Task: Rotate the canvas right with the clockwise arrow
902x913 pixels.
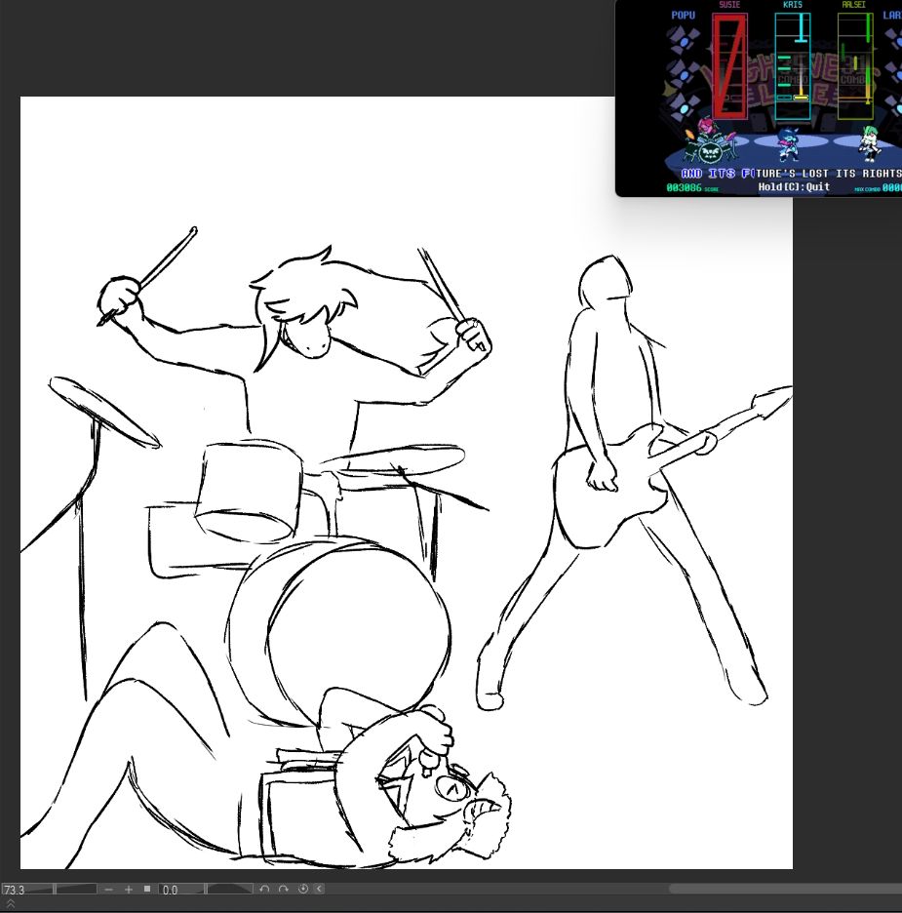Action: pos(284,889)
